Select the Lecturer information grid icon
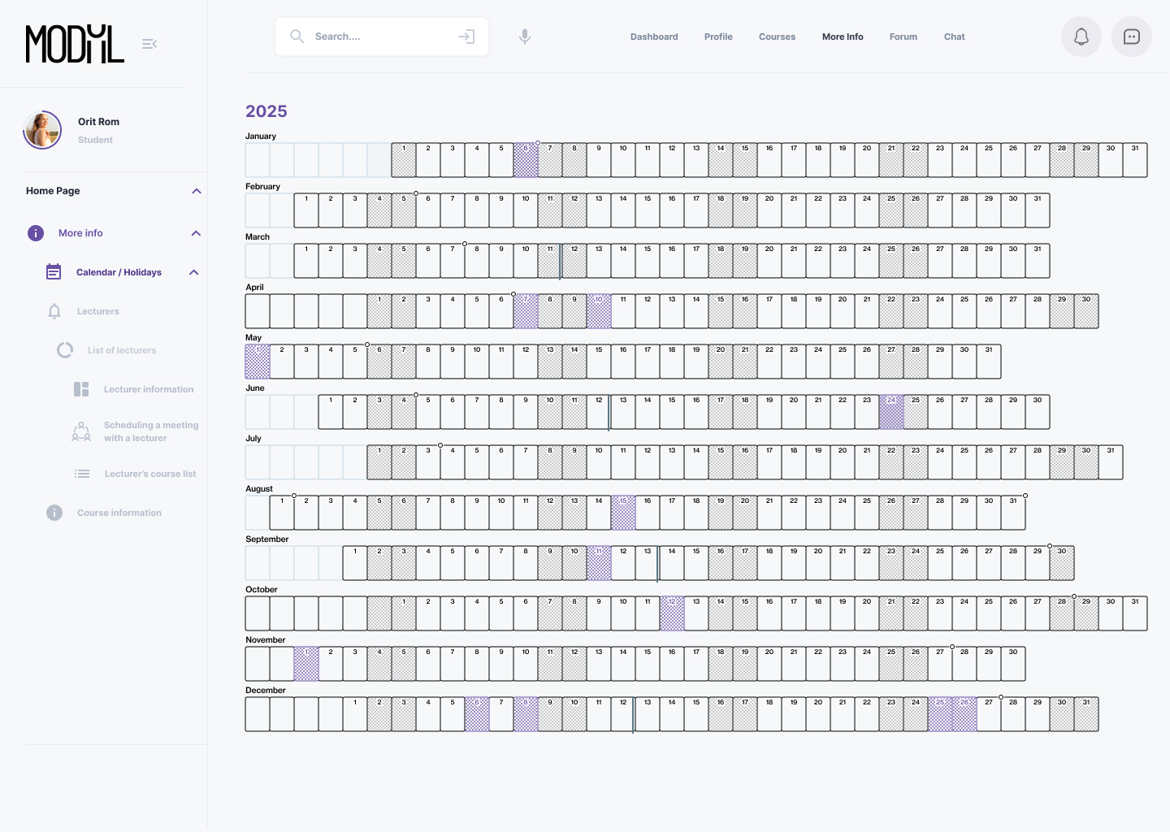This screenshot has width=1170, height=832. 81,389
